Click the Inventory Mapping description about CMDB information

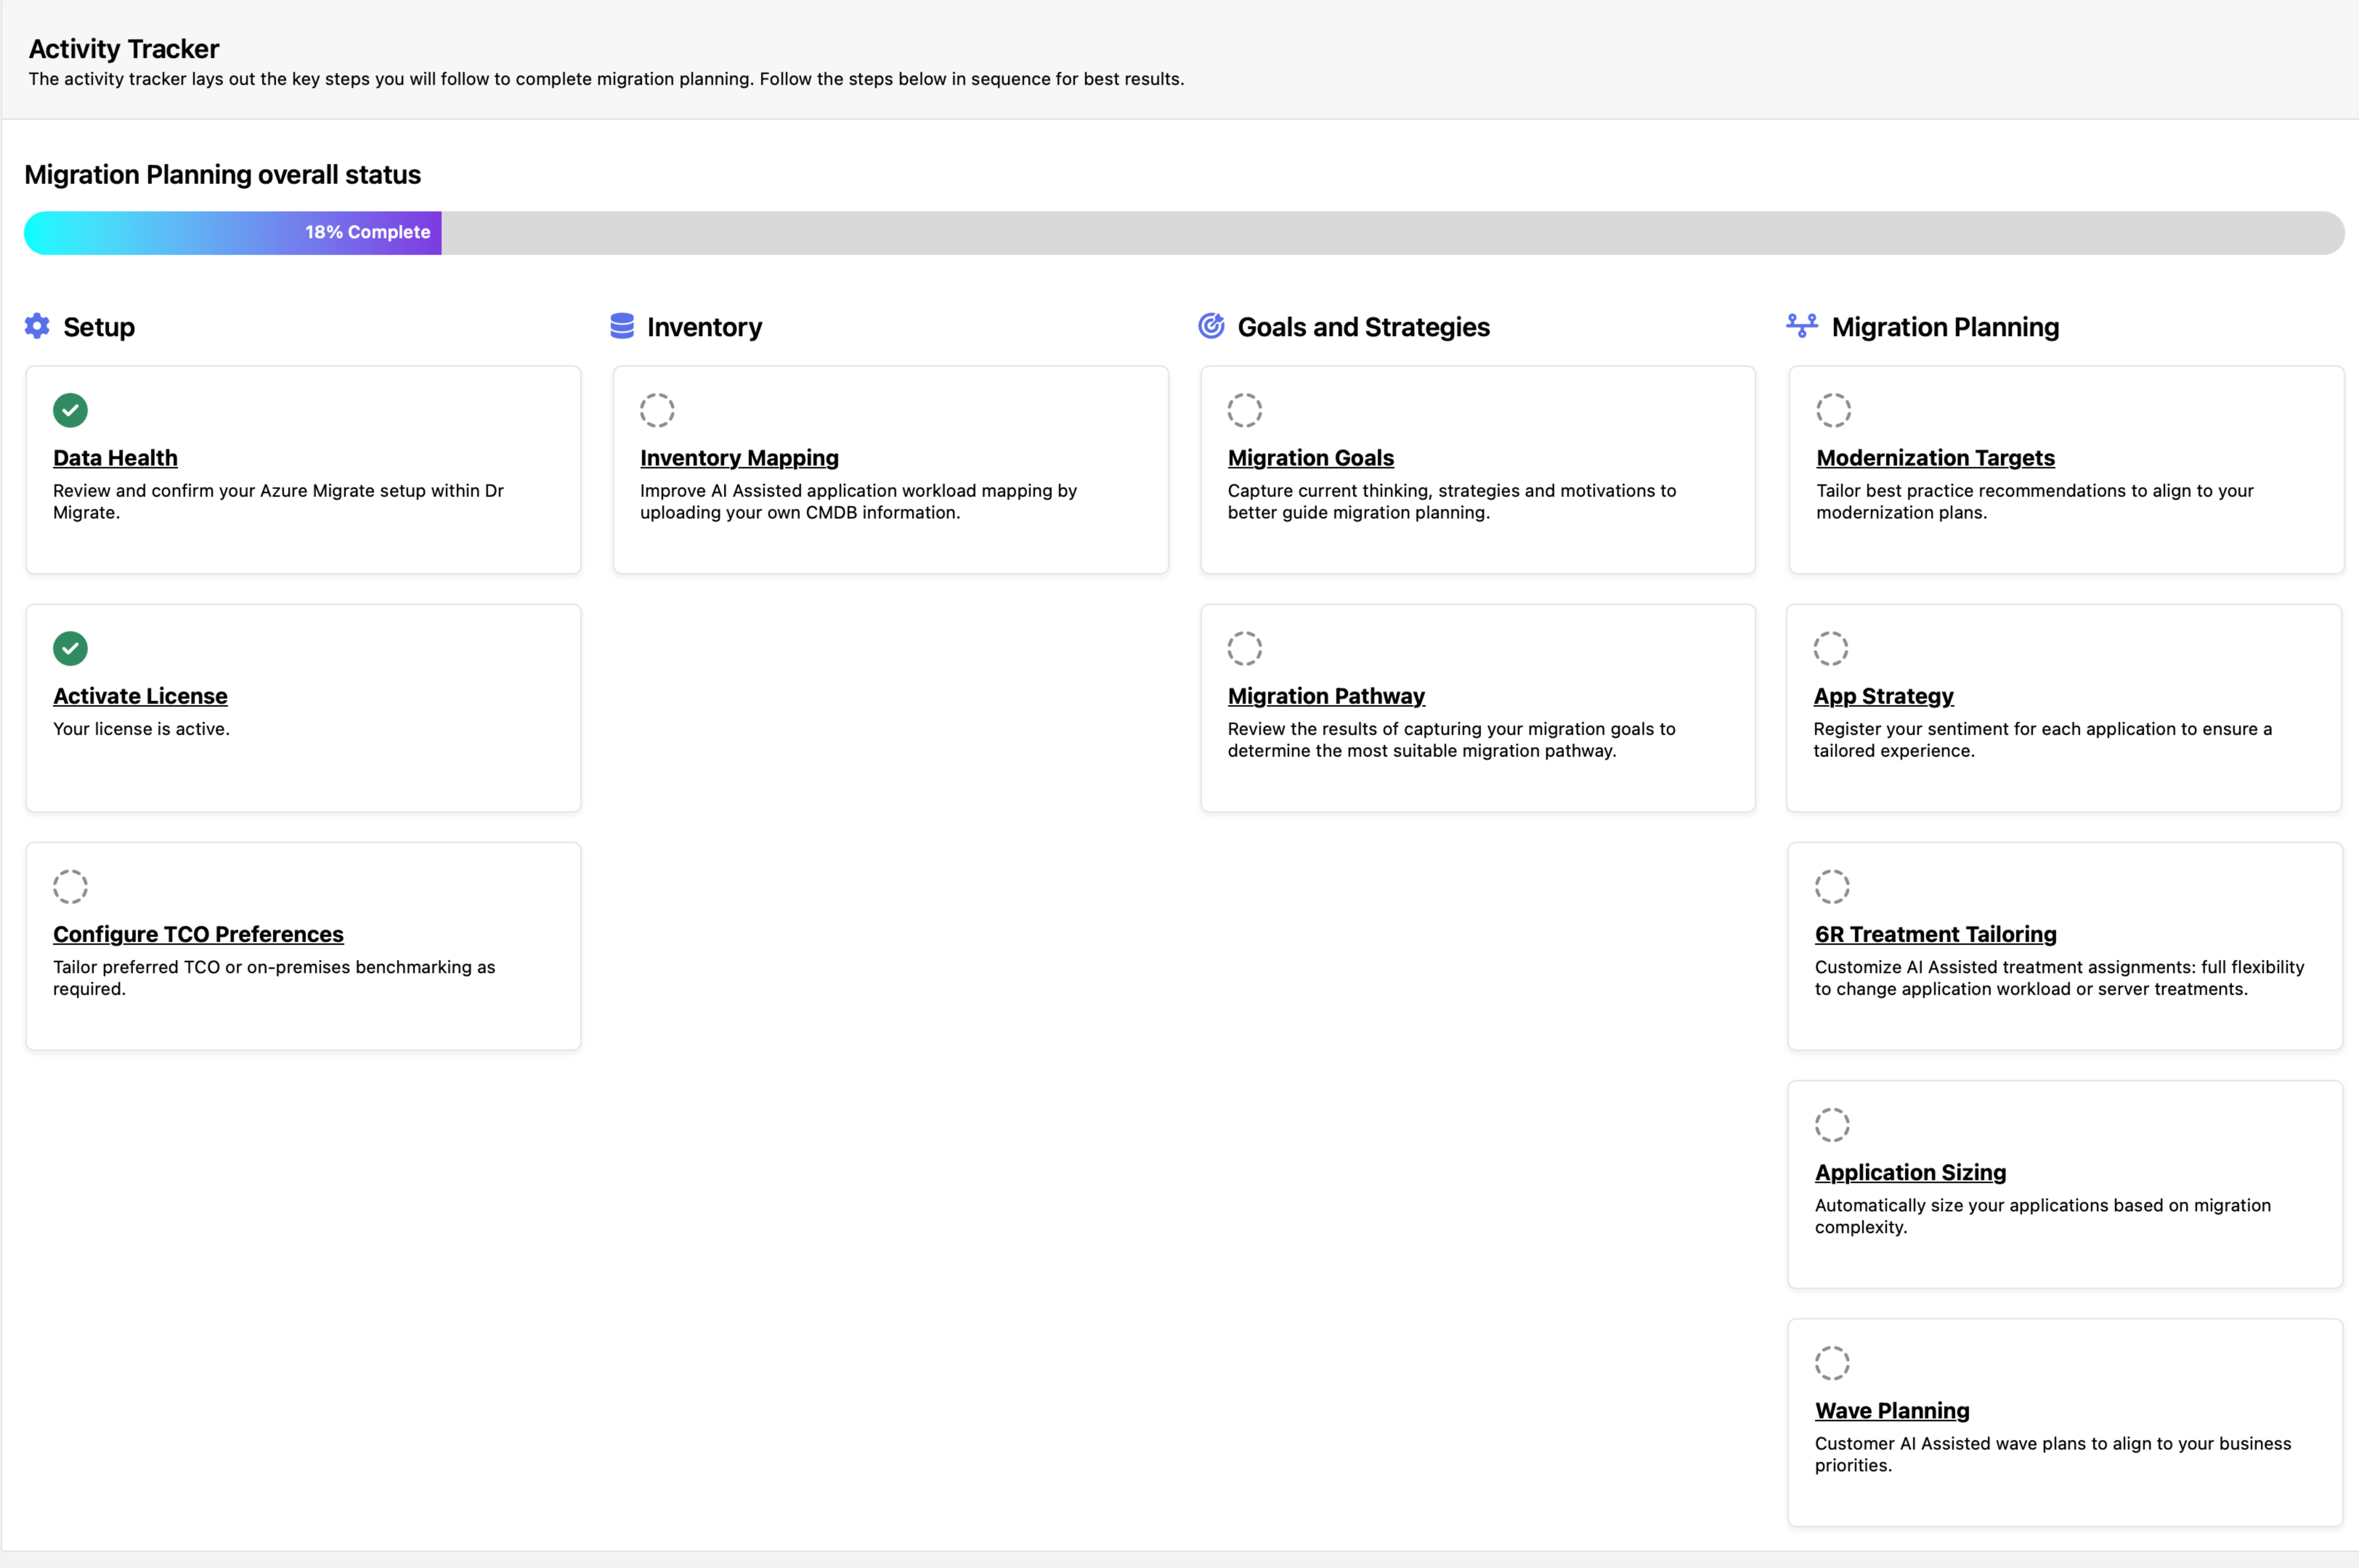pyautogui.click(x=858, y=501)
